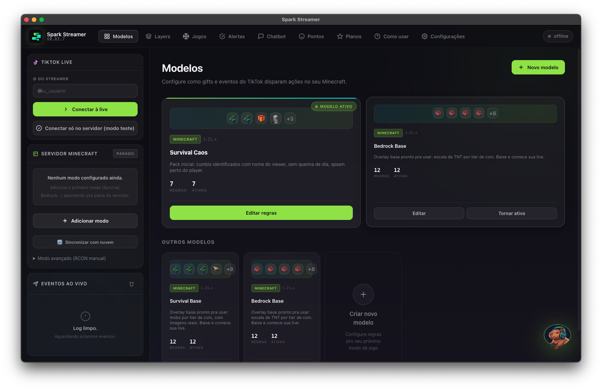Click the PARADO server status badge
602x390 pixels.
[125, 154]
